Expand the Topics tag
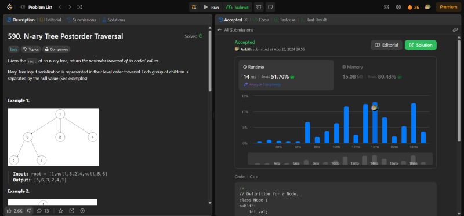 tap(31, 49)
